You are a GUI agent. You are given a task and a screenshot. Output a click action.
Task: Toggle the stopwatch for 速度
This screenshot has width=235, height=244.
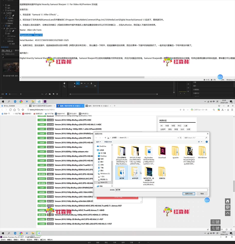[6, 26]
